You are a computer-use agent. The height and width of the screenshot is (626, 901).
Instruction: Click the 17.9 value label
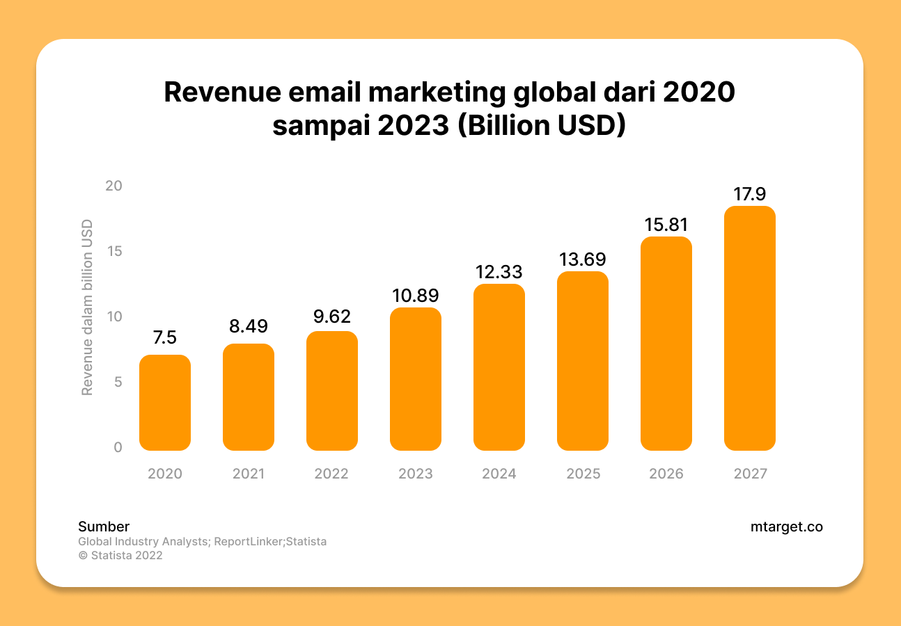click(750, 194)
